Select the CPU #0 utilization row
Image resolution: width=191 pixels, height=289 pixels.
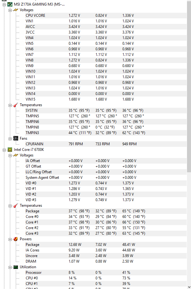pyautogui.click(x=106, y=278)
